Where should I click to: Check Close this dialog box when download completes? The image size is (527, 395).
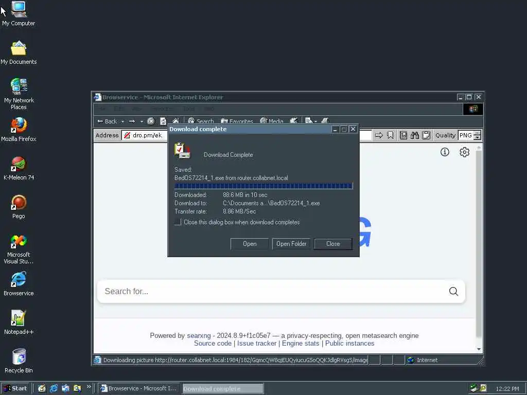178,222
